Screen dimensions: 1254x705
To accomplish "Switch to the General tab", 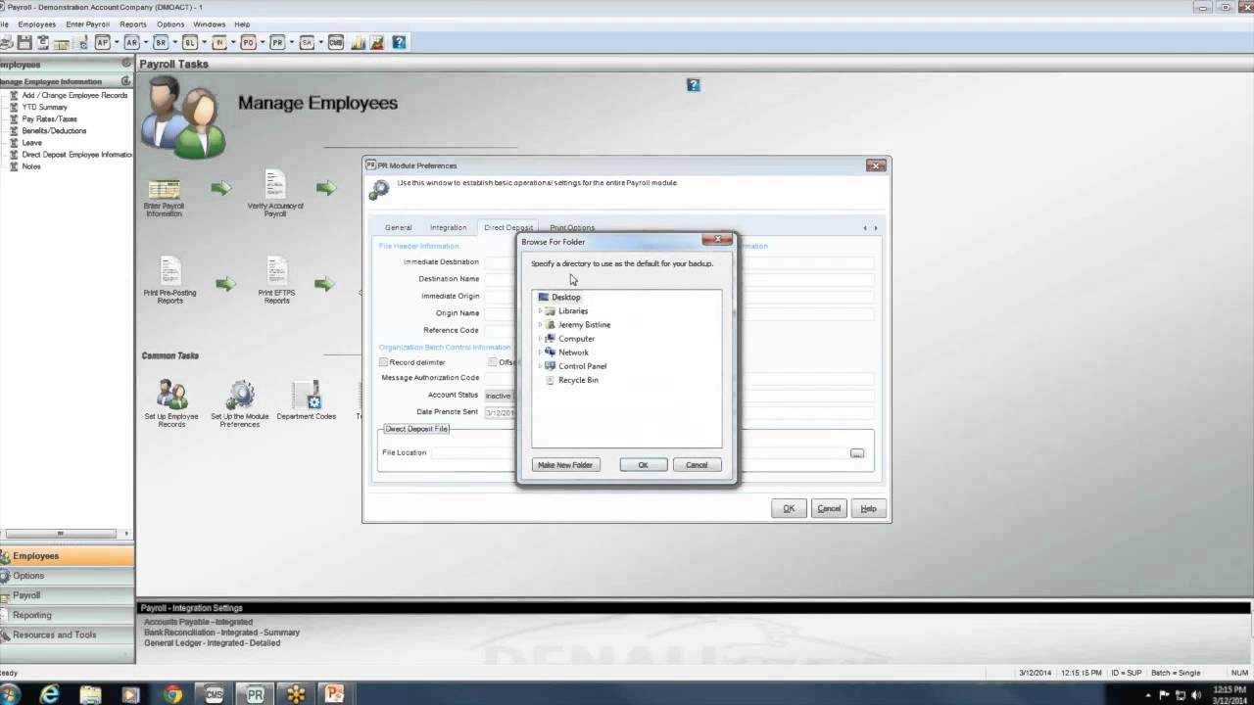I will click(398, 227).
